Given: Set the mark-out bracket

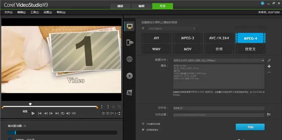Looking at the screenshot, I should click(108, 107).
